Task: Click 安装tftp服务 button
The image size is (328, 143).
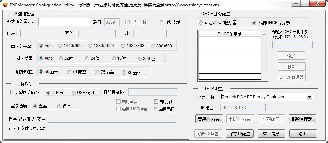Action: tap(209, 119)
